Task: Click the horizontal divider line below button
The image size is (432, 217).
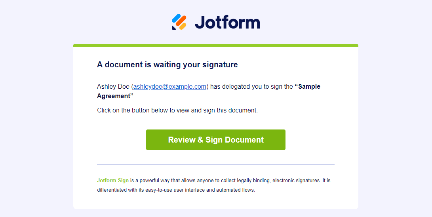Action: tap(216, 164)
